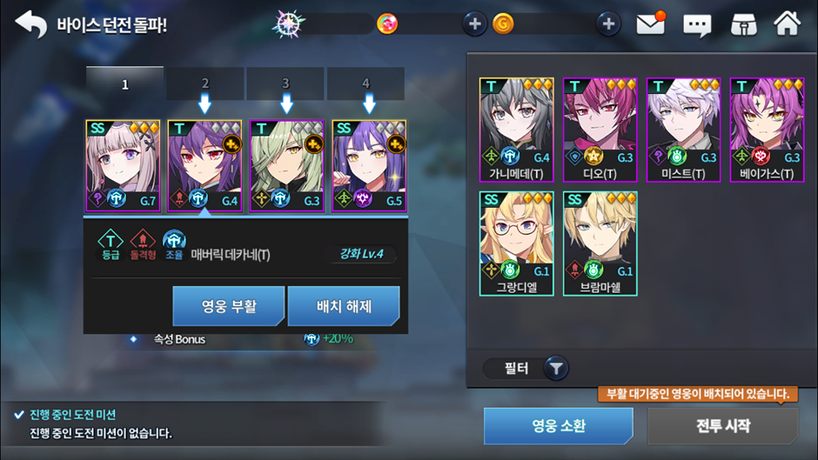
Task: Switch to team tab 2
Action: 205,83
